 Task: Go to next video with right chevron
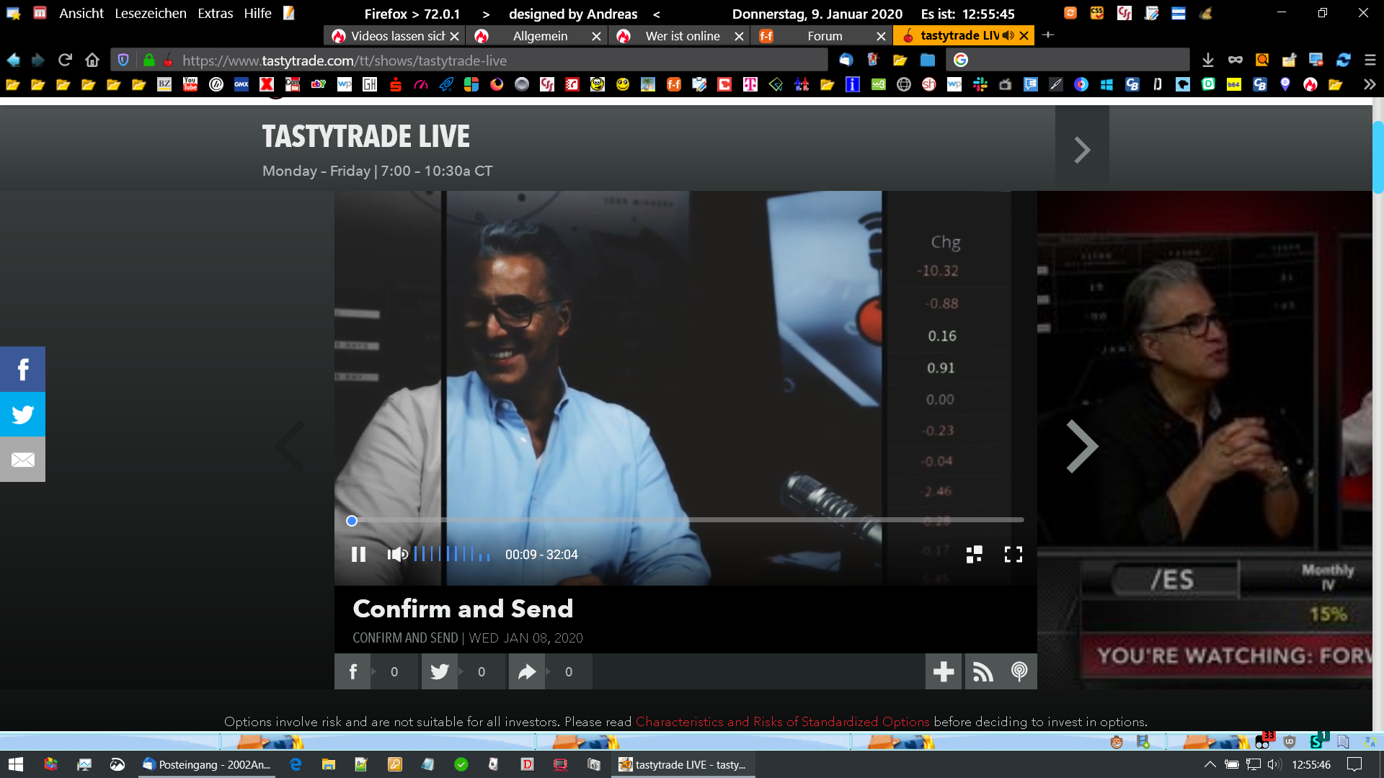click(x=1082, y=446)
